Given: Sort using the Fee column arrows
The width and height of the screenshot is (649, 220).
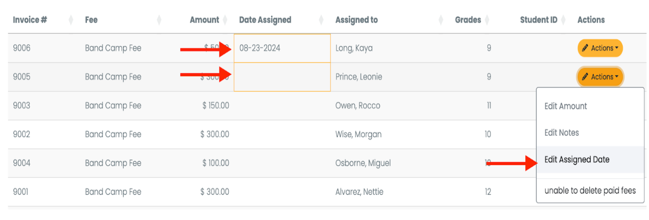Looking at the screenshot, I should (x=159, y=20).
